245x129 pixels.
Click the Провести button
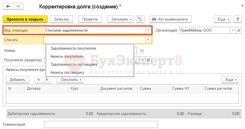click(90, 19)
